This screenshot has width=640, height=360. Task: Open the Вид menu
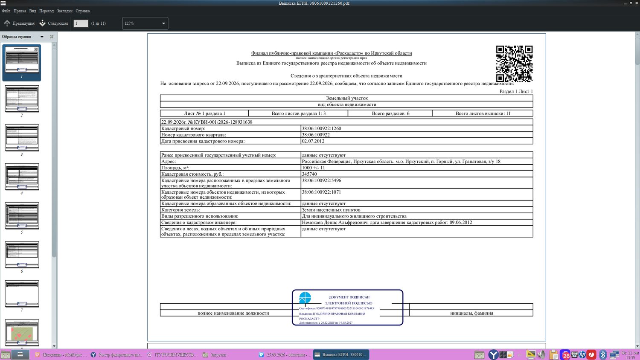[x=32, y=11]
